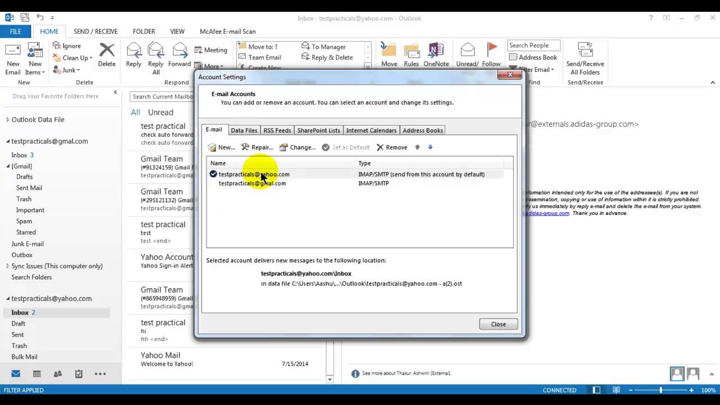The height and width of the screenshot is (405, 720).
Task: Move selected account up with arrow
Action: tap(417, 147)
